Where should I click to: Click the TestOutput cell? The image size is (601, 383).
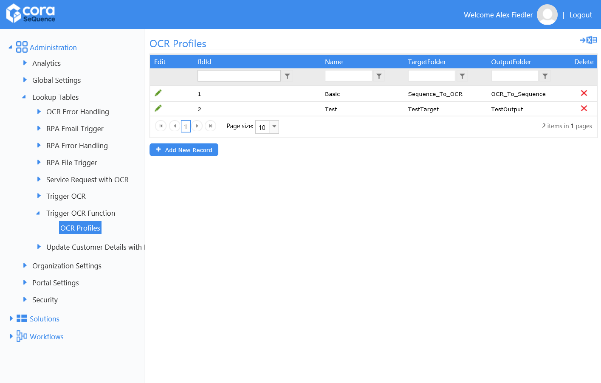pos(507,109)
